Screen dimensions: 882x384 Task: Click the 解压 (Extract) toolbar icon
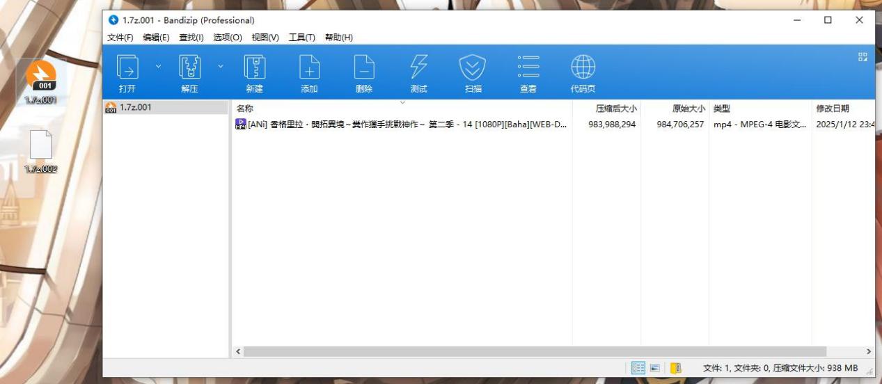189,67
